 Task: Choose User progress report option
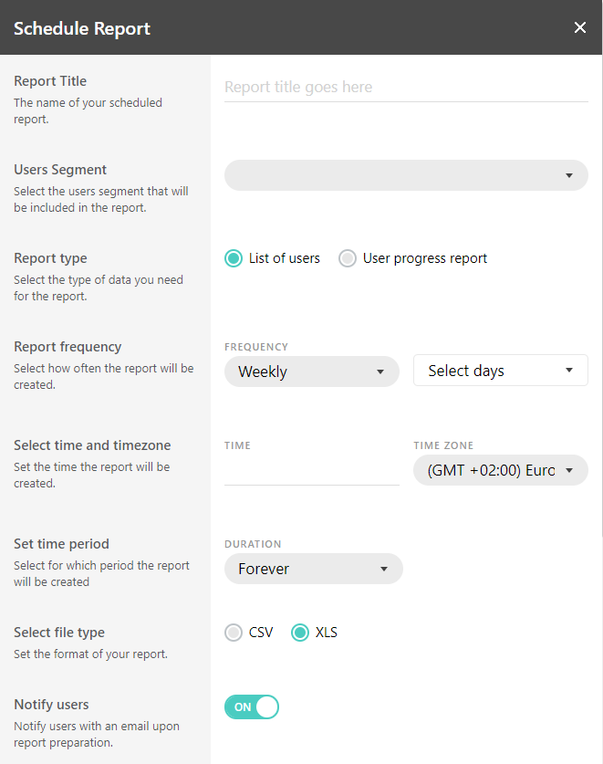(348, 258)
